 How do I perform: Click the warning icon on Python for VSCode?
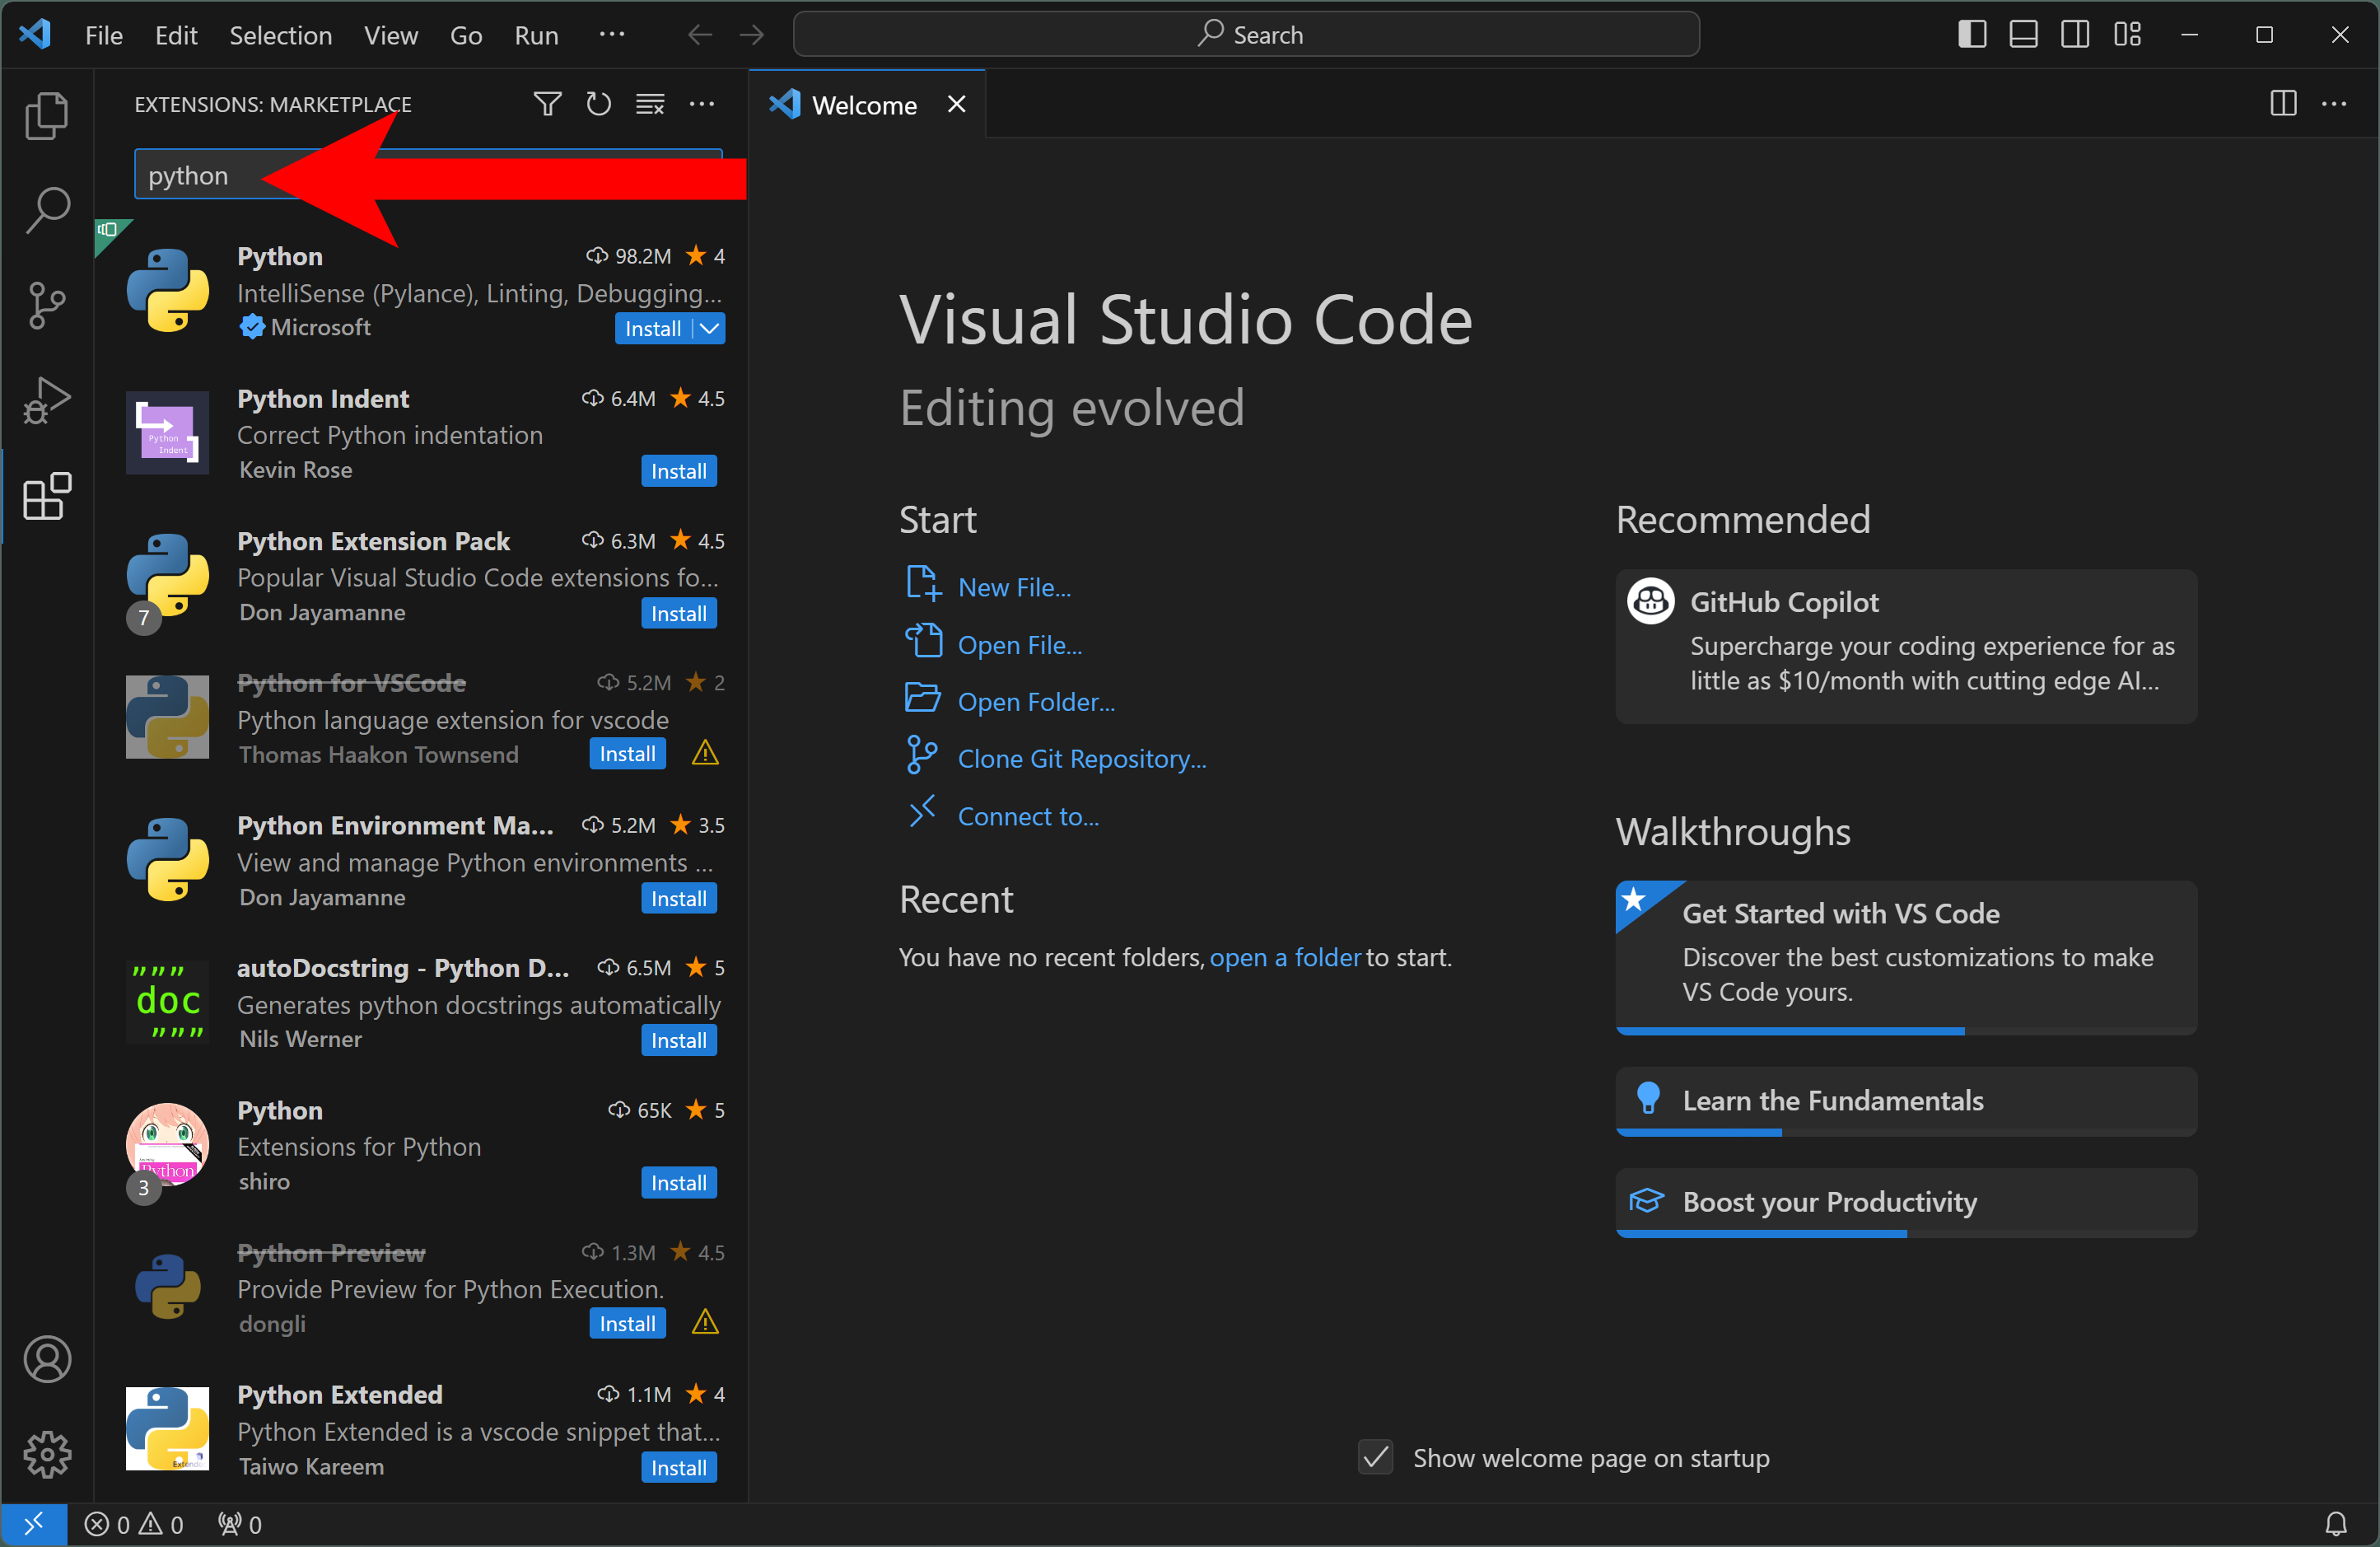point(705,753)
